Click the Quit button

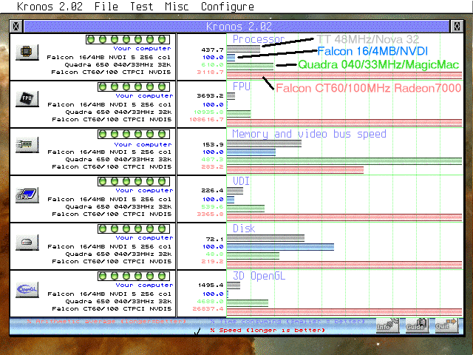[446, 325]
